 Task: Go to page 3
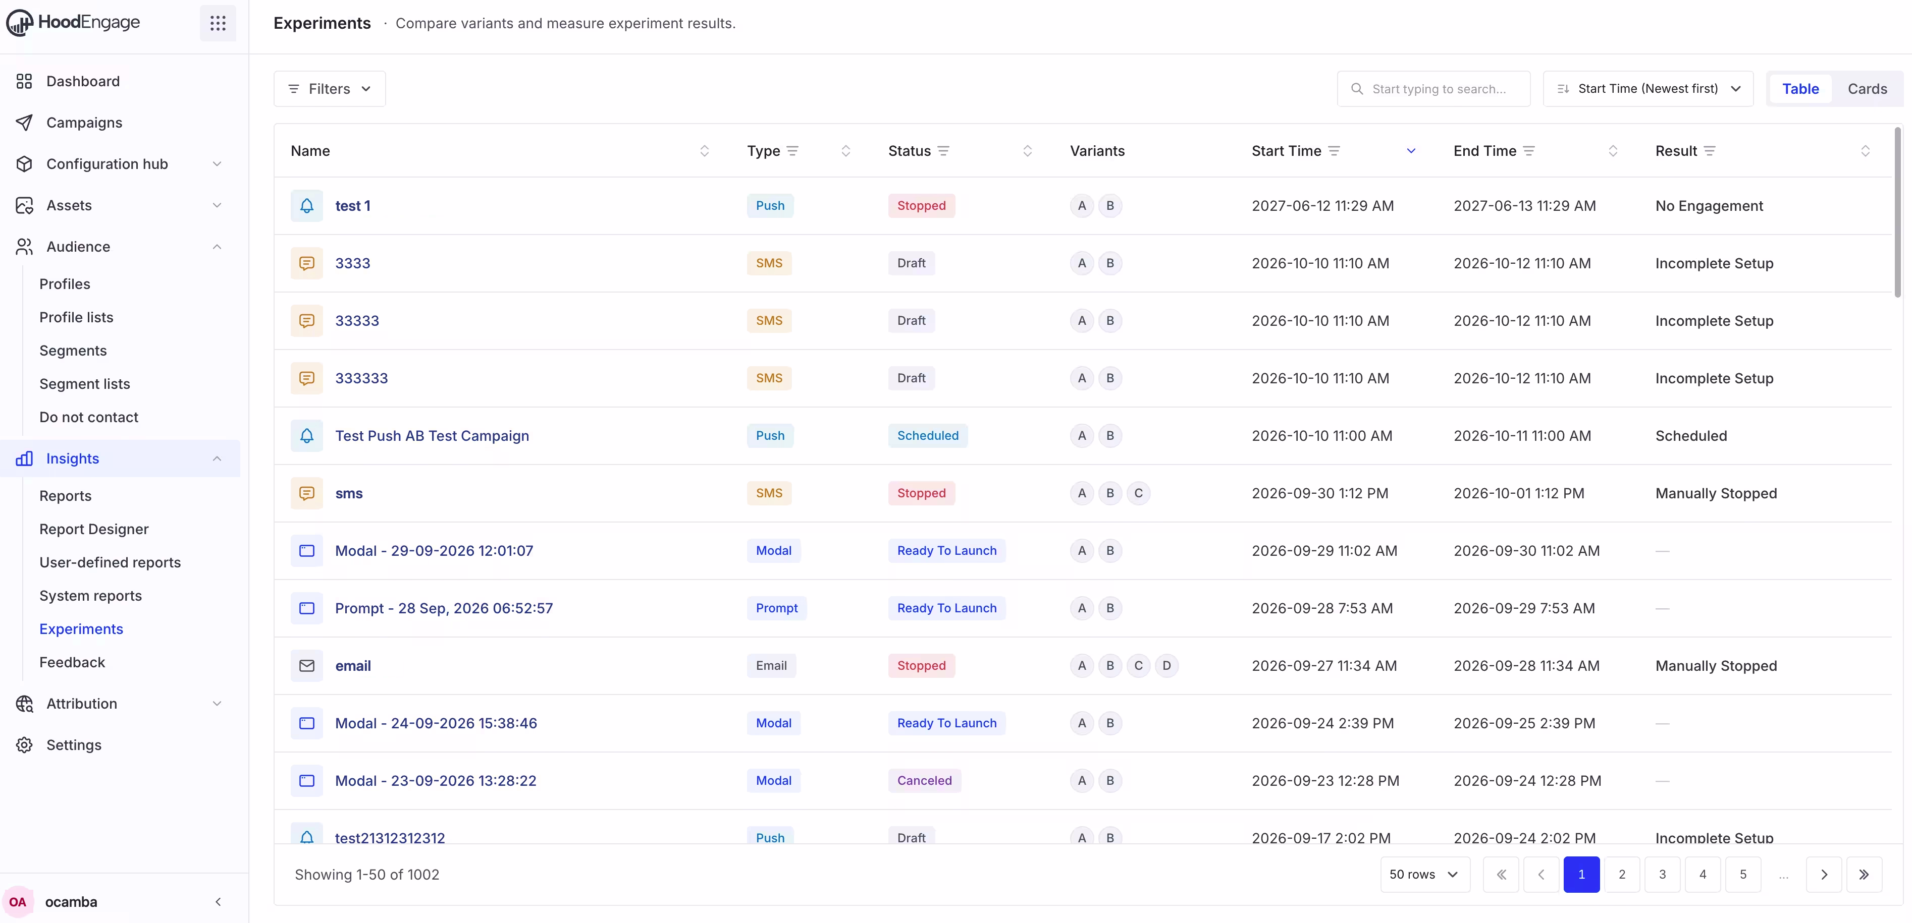click(x=1662, y=874)
